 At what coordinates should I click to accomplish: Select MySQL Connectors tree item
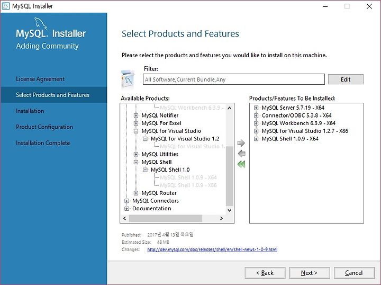[x=156, y=201]
